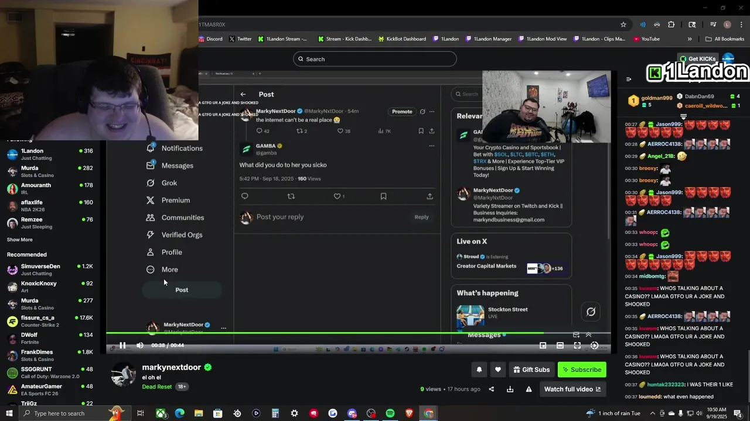Screen dimensions: 750x421
Task: Open the Twitter bookmark
Action: (240, 39)
